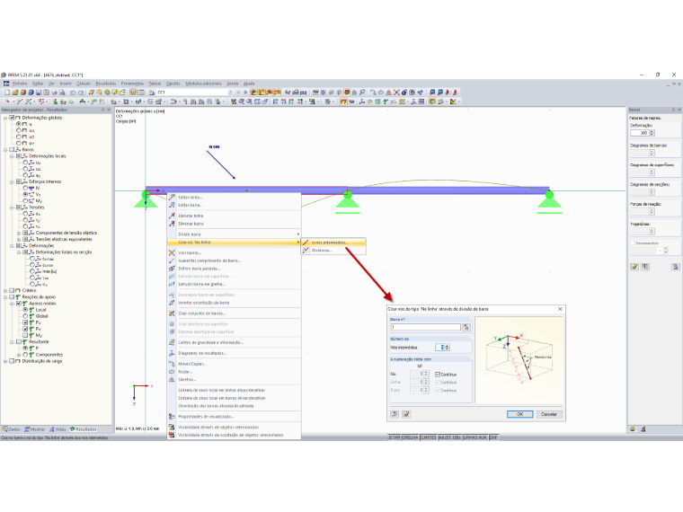Expand the 'Distribuição de carga' node
This screenshot has height=512, width=683.
coord(5,361)
